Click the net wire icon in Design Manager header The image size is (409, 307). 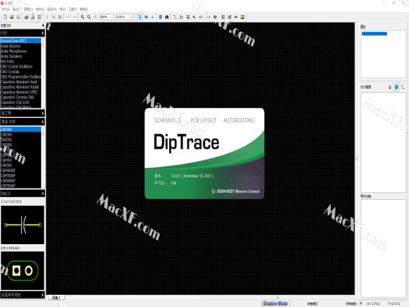(x=403, y=87)
